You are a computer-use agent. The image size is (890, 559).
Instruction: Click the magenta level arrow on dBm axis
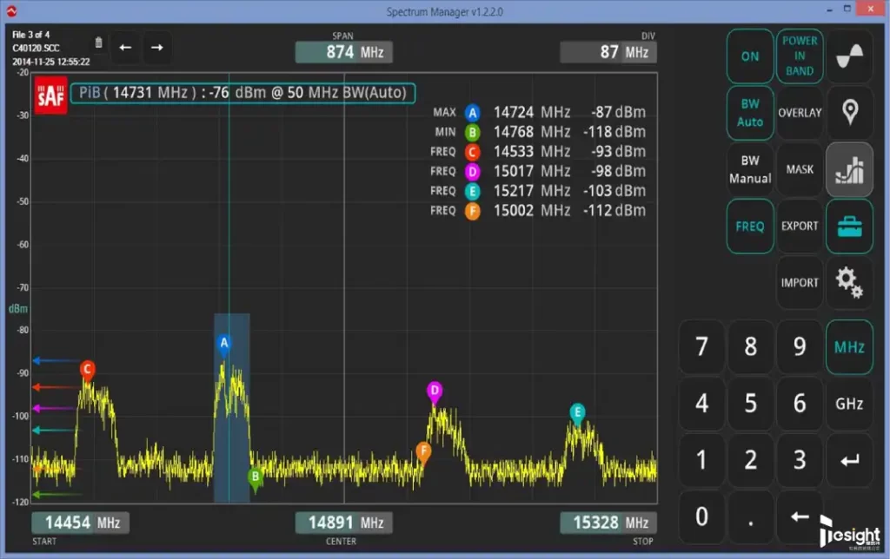55,408
